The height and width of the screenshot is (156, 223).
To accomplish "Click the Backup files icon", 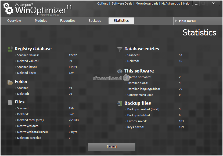I will click(x=120, y=104).
